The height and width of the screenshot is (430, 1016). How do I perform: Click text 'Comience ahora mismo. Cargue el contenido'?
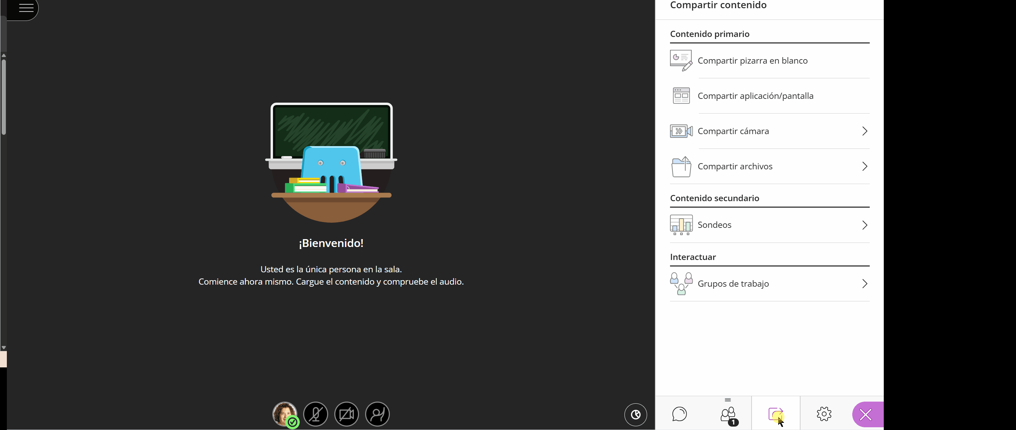286,282
